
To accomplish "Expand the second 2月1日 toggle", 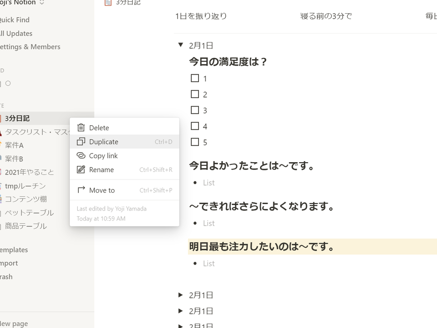I will (x=181, y=295).
